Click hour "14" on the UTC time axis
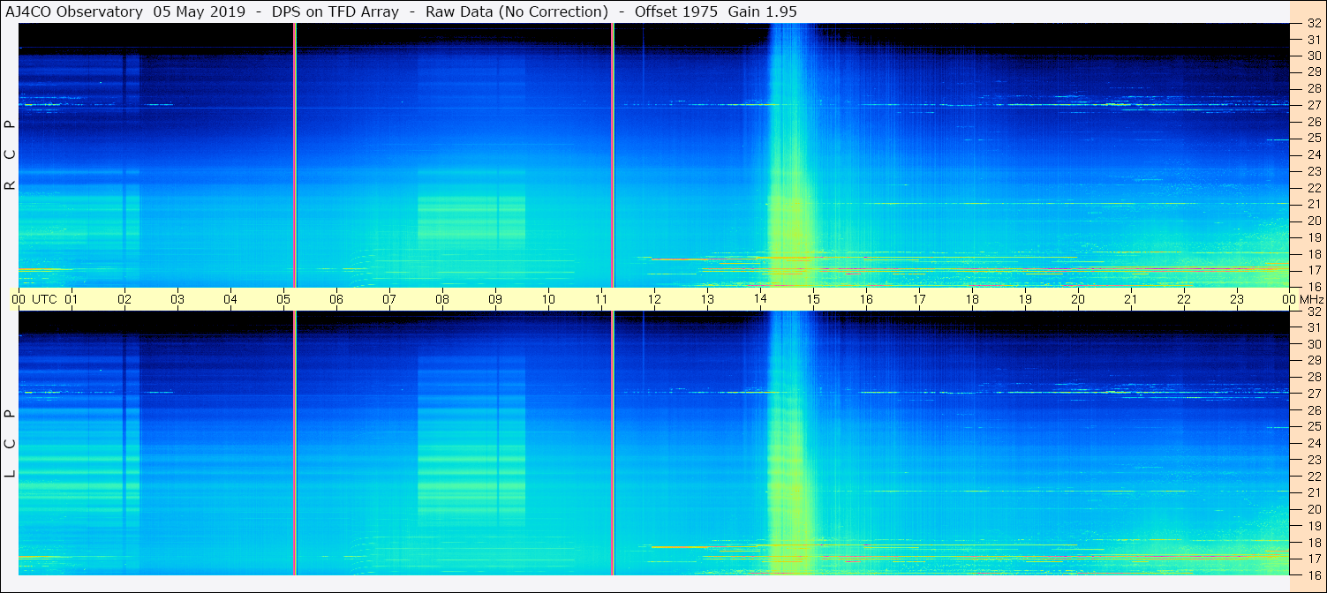Viewport: 1327px width, 593px height. 760,299
